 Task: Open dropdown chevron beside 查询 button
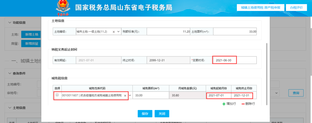click(276, 93)
